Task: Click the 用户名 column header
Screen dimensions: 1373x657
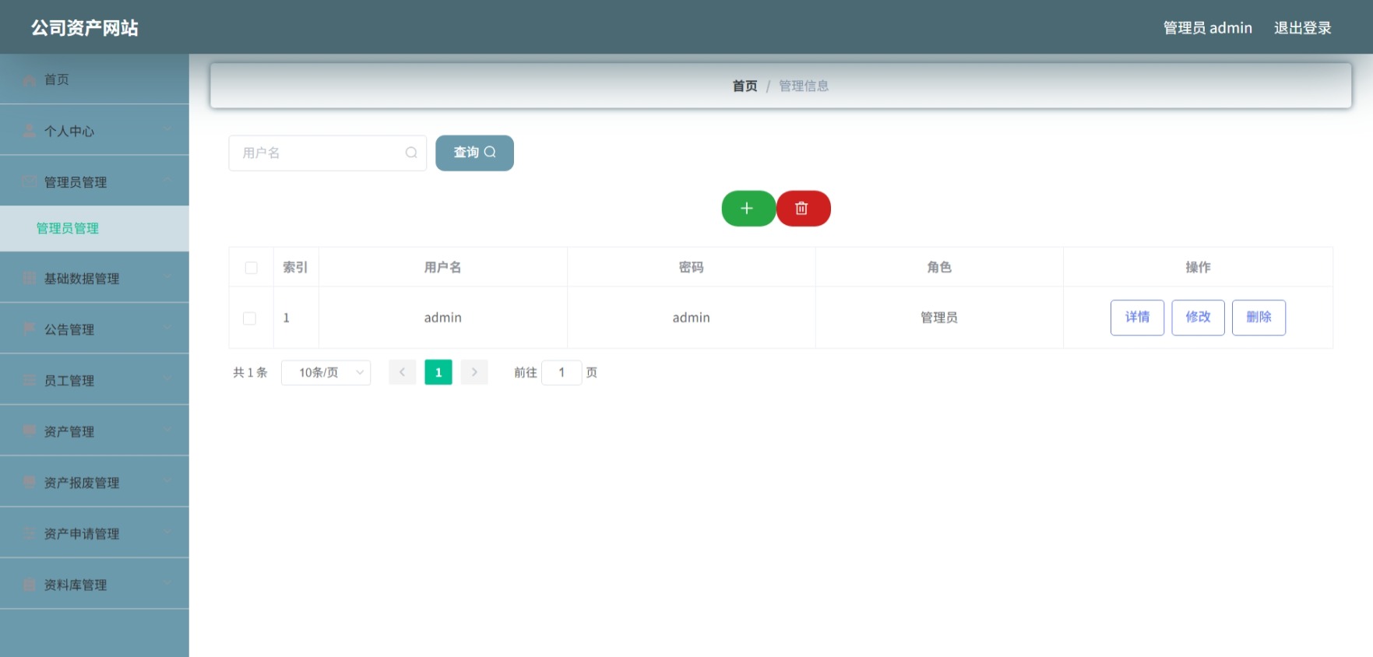Action: tap(442, 268)
